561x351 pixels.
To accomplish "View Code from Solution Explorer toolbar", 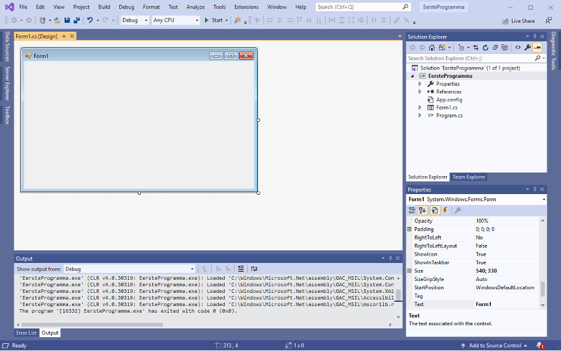I will [x=518, y=47].
